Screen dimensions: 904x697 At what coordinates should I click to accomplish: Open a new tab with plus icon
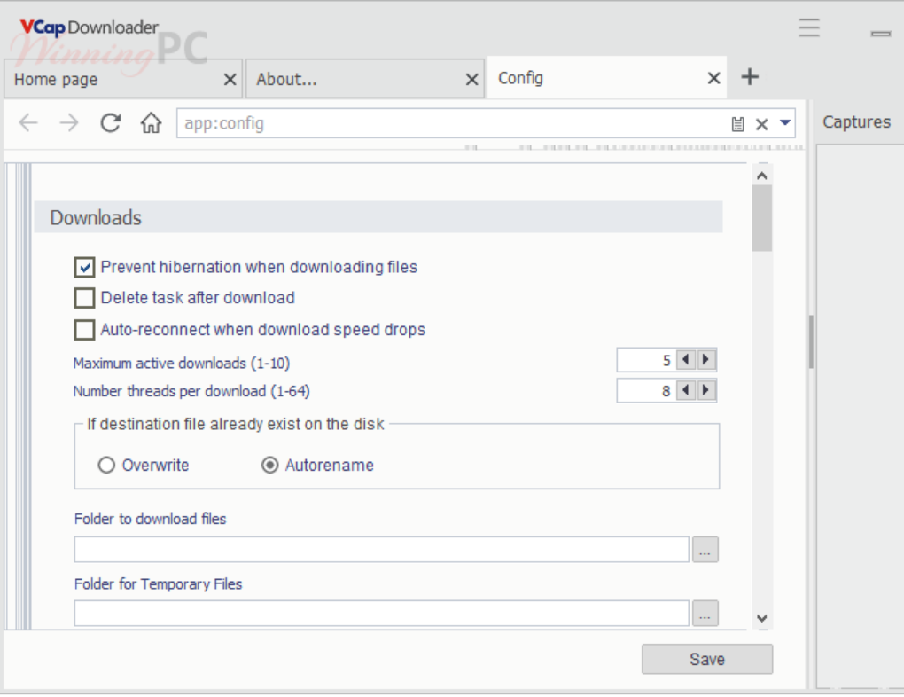coord(750,77)
